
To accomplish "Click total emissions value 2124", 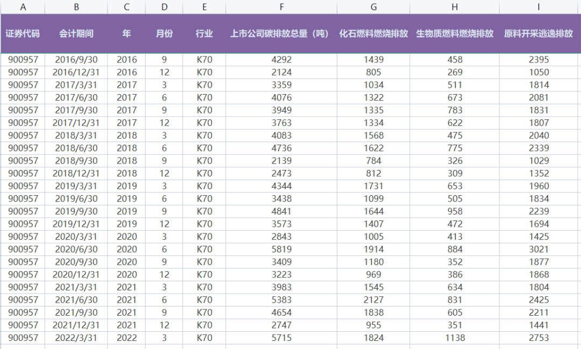I will coord(281,72).
